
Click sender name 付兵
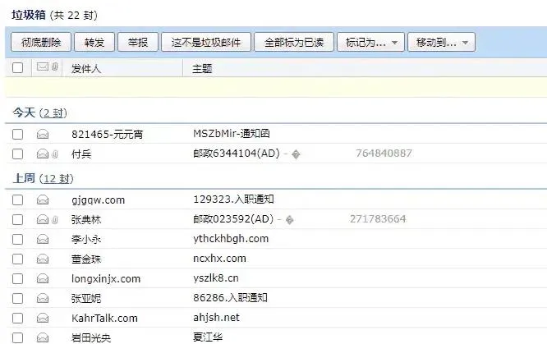pos(81,154)
